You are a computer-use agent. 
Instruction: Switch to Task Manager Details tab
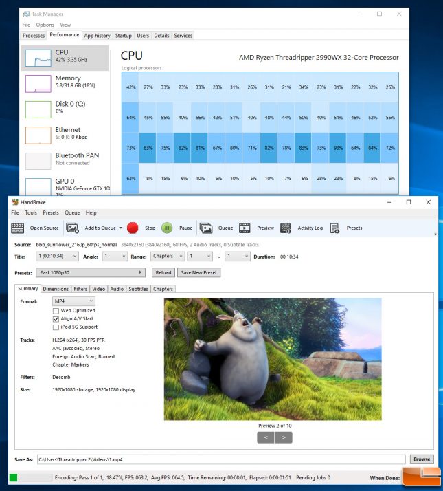point(161,36)
